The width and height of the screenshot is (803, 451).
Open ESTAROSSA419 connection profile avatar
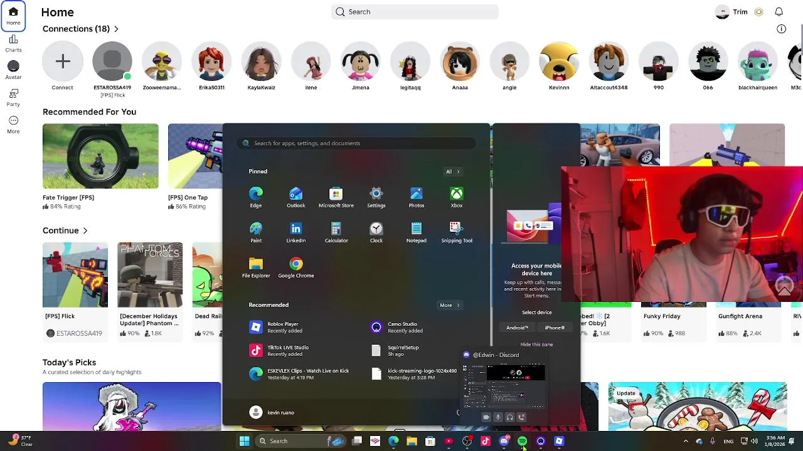112,61
